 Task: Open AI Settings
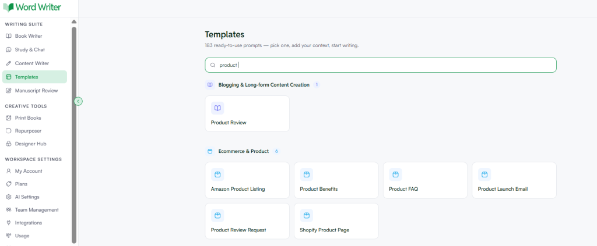coord(34,197)
